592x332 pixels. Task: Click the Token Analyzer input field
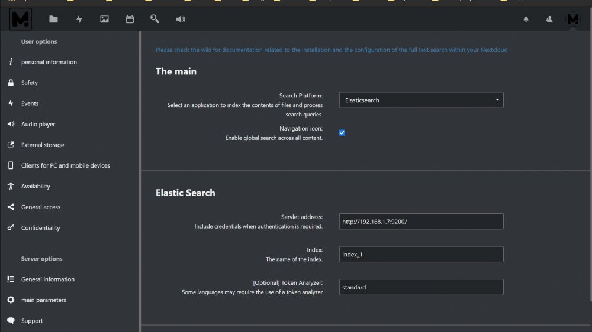pyautogui.click(x=421, y=287)
